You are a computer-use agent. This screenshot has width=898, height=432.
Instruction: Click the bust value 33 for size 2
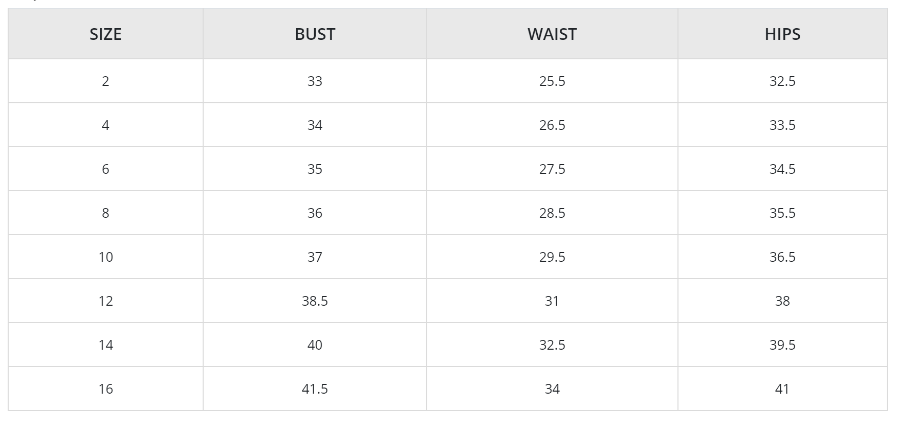(x=315, y=81)
